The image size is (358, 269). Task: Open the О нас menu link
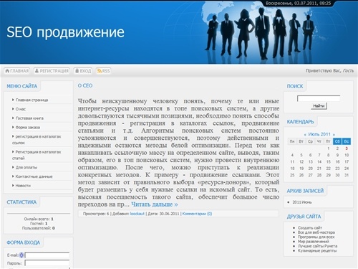[21, 109]
